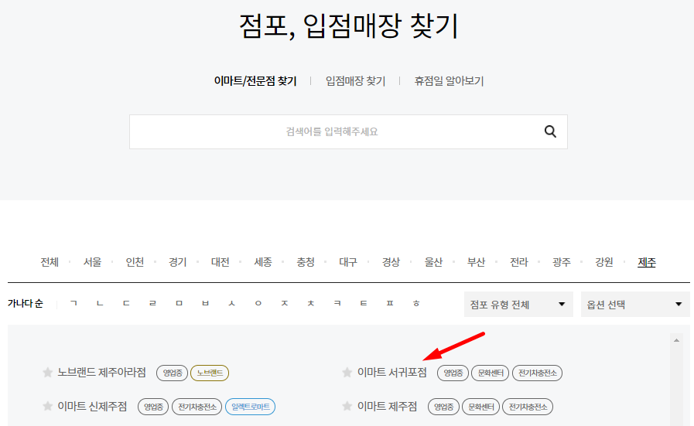This screenshot has width=694, height=426.
Task: Switch to 입점매장 찾기 tab
Action: tap(355, 81)
